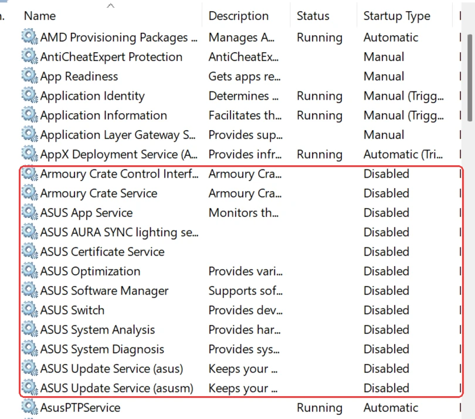Sort the list by Status column
The image size is (475, 419).
[313, 16]
